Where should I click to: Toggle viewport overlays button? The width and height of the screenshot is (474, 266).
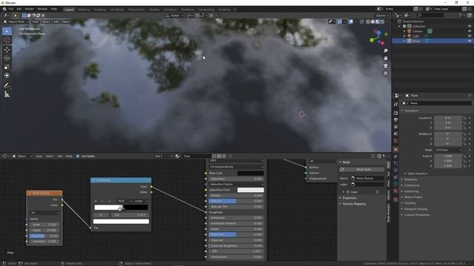tap(351, 21)
